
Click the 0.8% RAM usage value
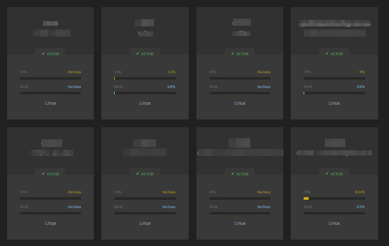[171, 87]
